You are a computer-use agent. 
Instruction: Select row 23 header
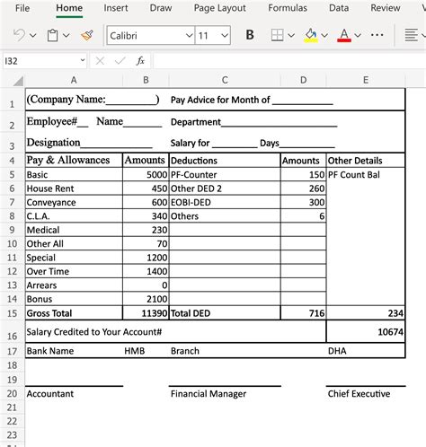12,434
